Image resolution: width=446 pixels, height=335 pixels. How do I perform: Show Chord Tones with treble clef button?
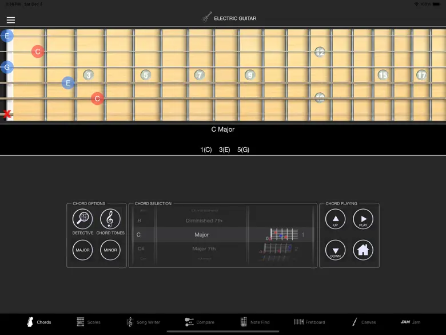(x=110, y=219)
